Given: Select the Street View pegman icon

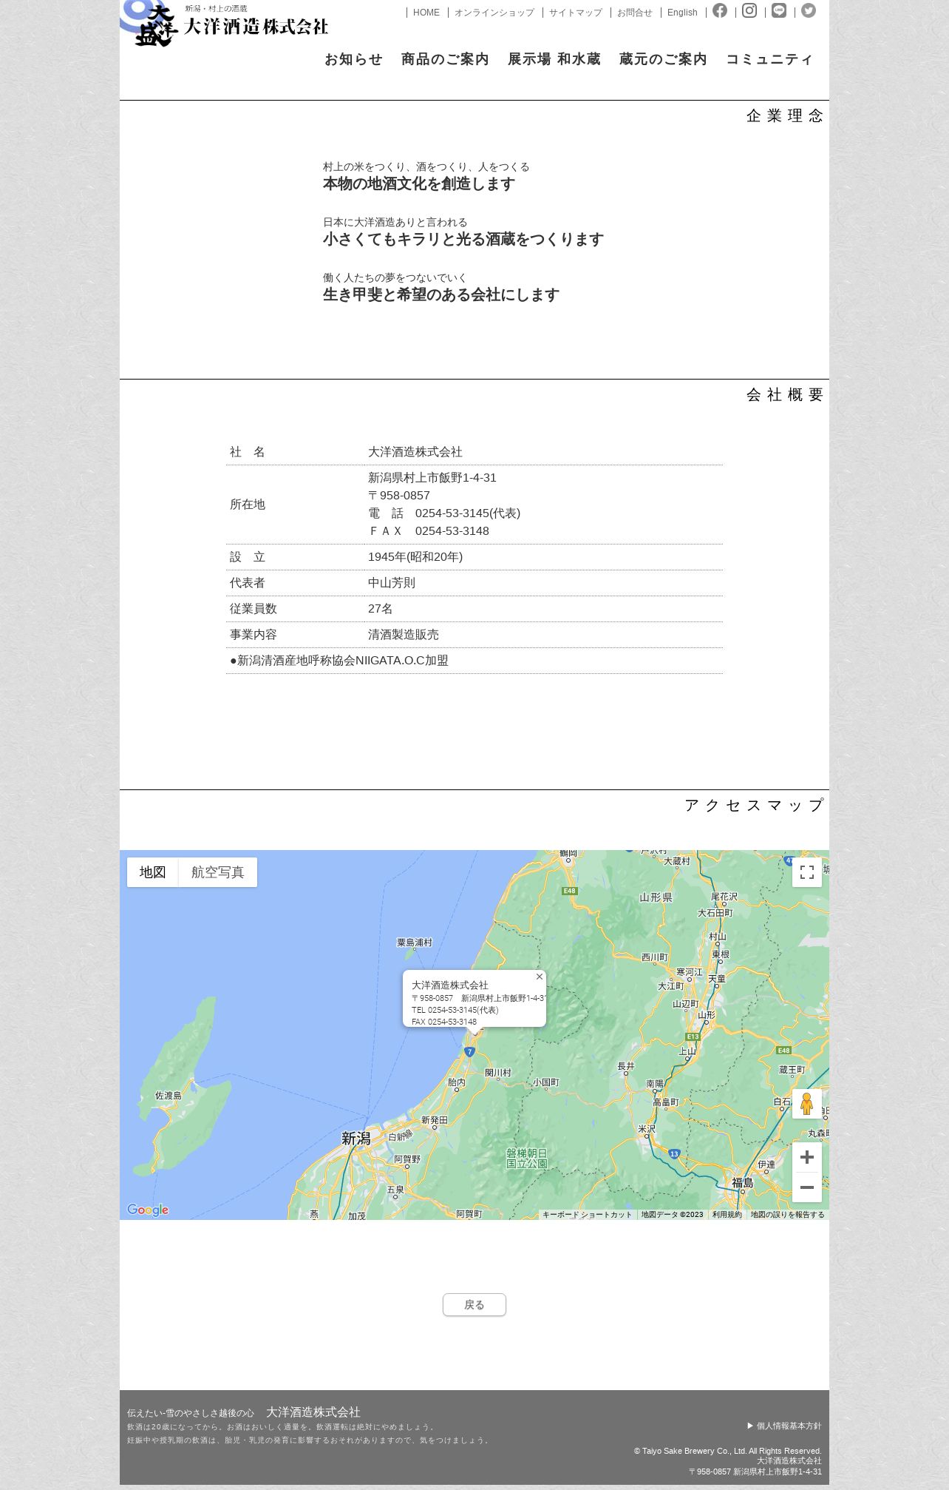Looking at the screenshot, I should point(807,1104).
